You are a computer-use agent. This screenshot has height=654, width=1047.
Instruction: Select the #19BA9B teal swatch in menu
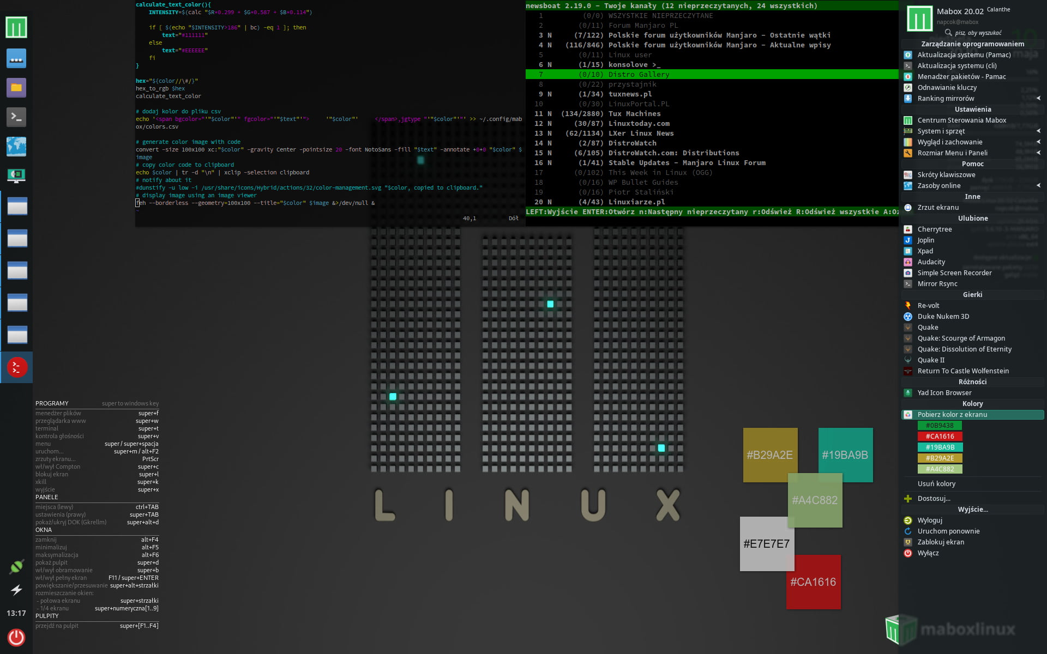click(x=940, y=447)
